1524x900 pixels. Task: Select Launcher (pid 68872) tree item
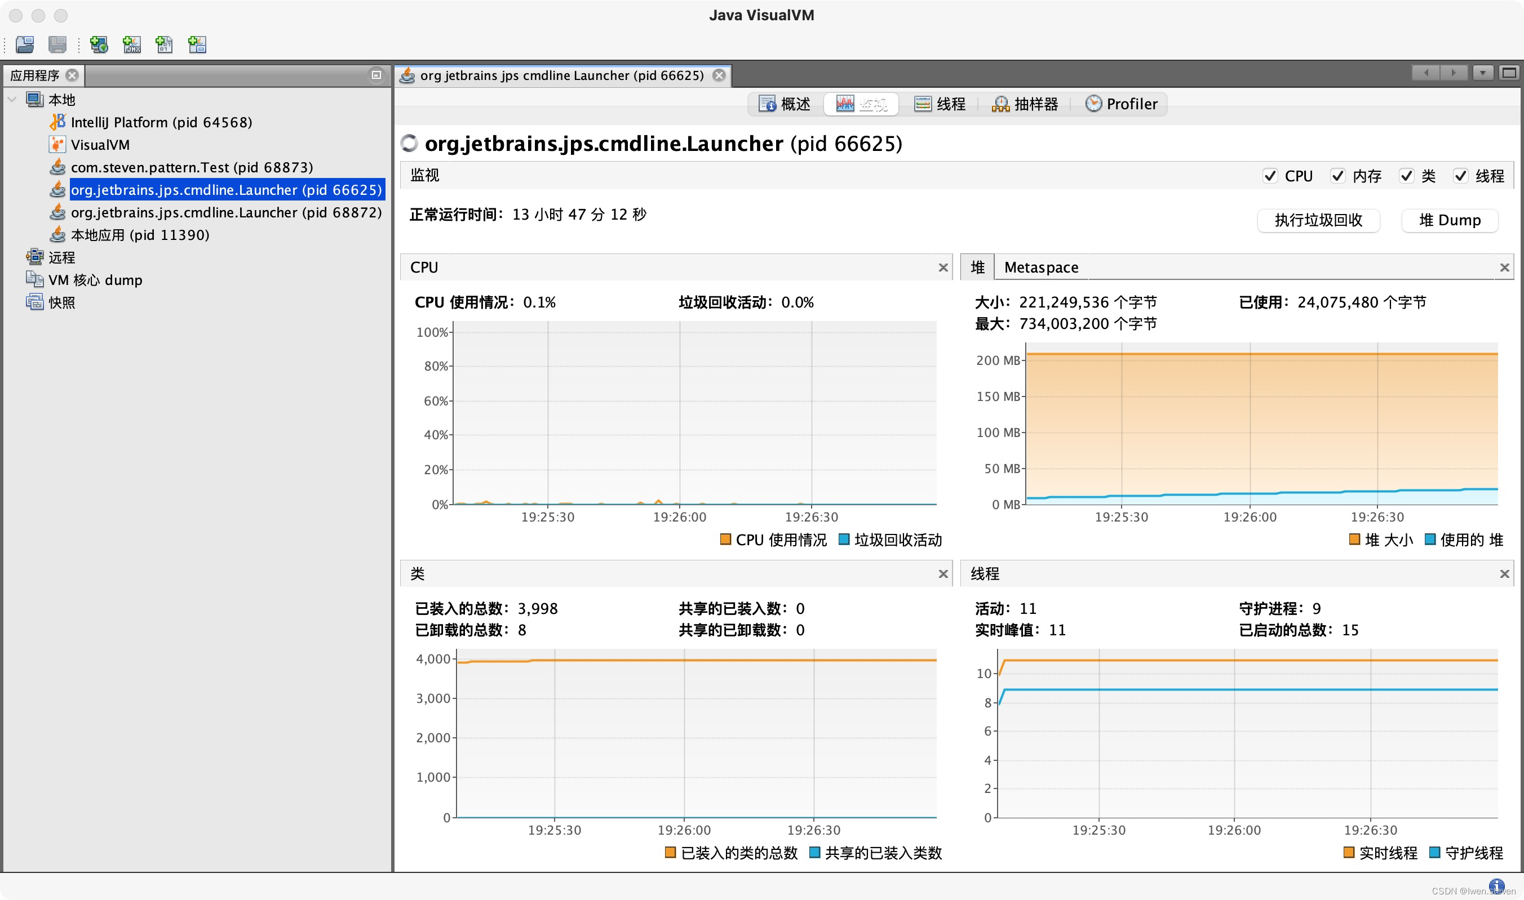click(x=227, y=212)
